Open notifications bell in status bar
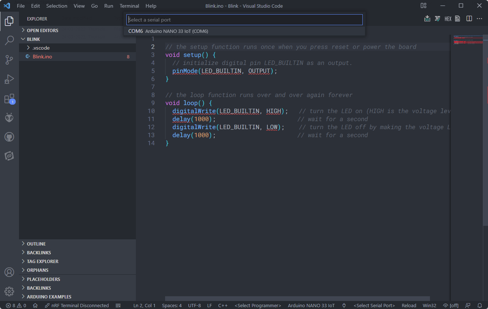The width and height of the screenshot is (488, 309). click(480, 305)
